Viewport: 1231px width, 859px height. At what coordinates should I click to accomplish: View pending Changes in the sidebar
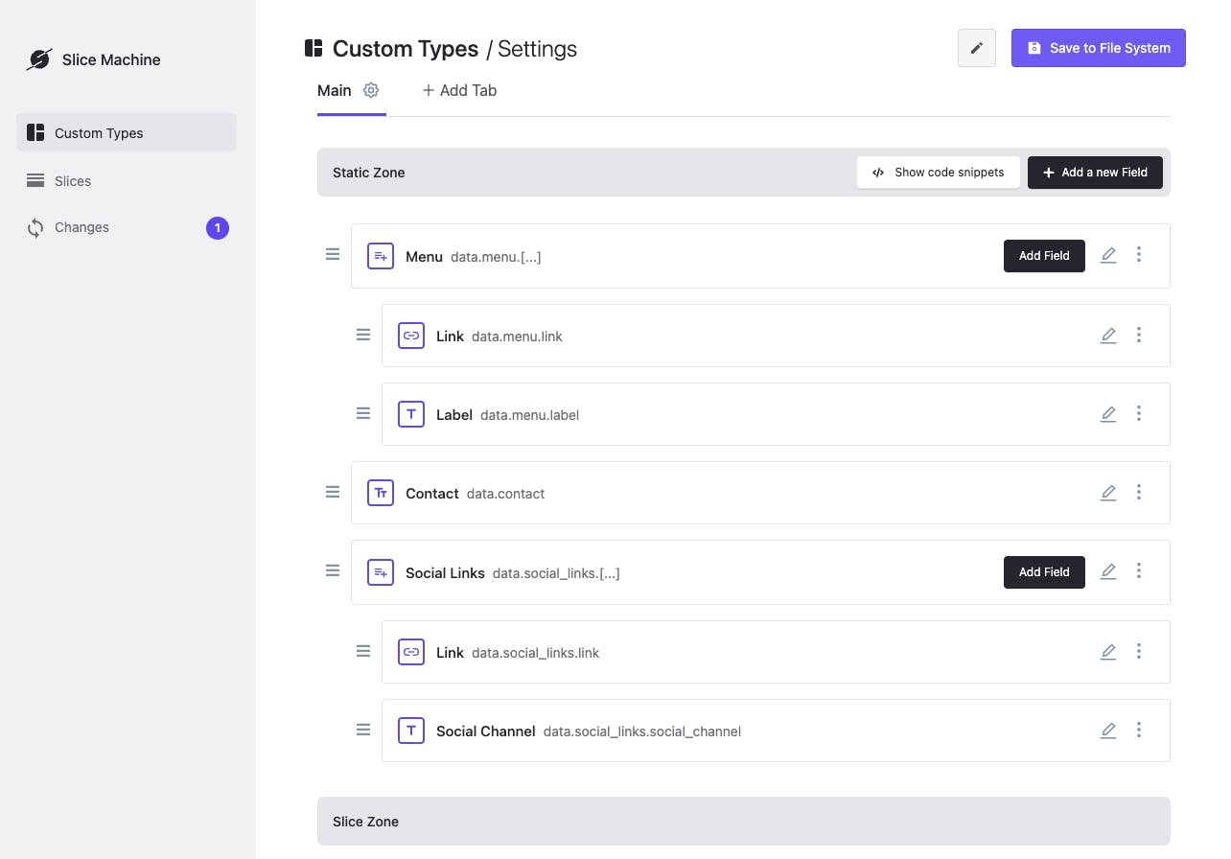point(81,227)
